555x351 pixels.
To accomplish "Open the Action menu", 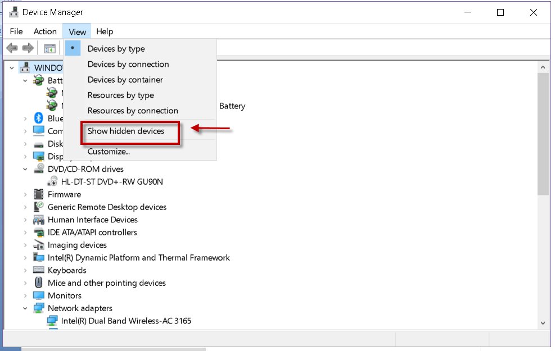I will pos(45,31).
